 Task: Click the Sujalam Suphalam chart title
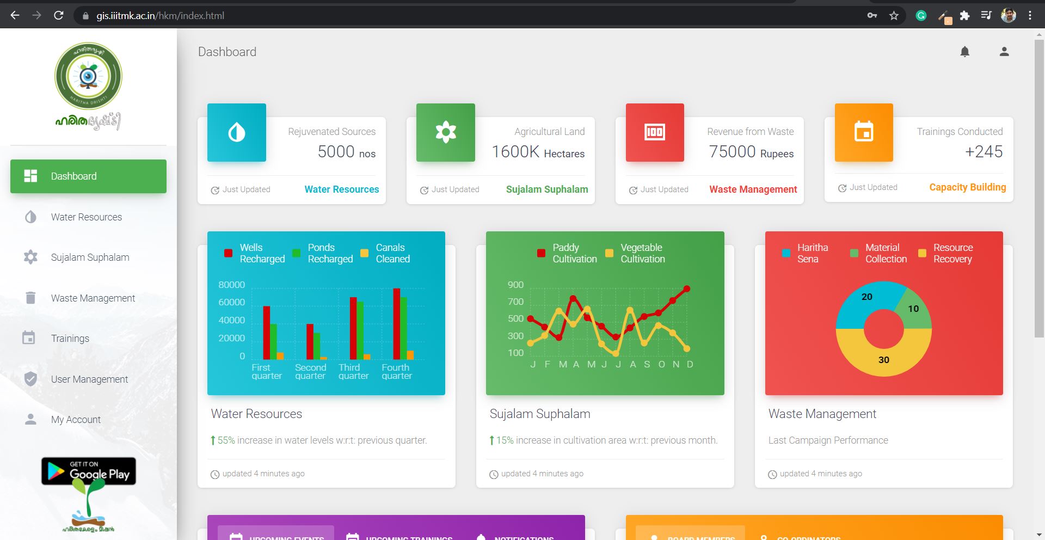pos(540,414)
